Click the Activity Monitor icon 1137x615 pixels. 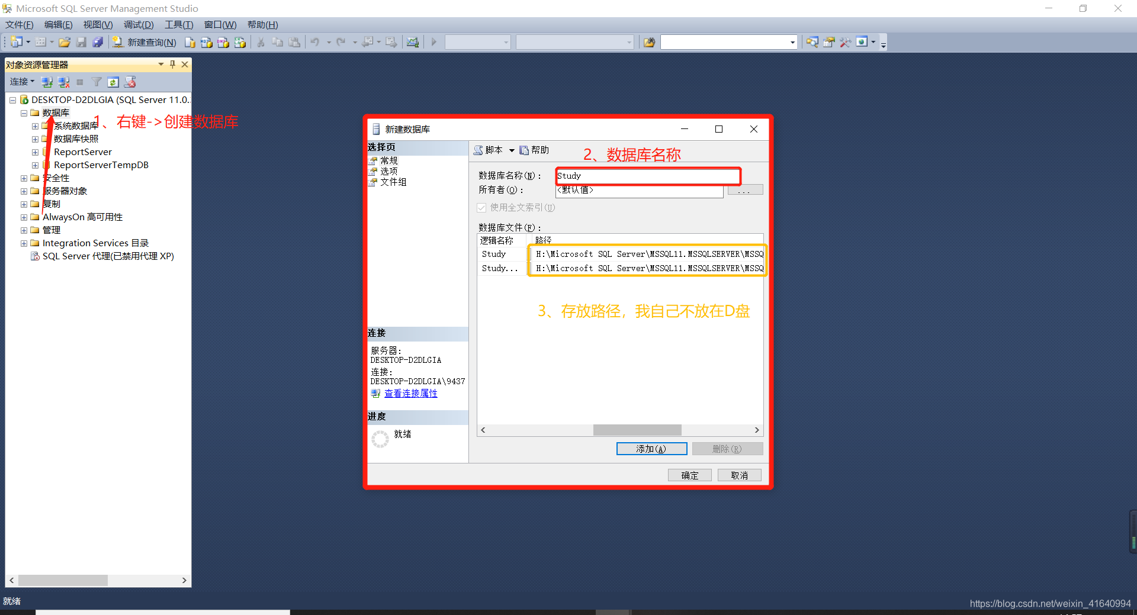[413, 42]
